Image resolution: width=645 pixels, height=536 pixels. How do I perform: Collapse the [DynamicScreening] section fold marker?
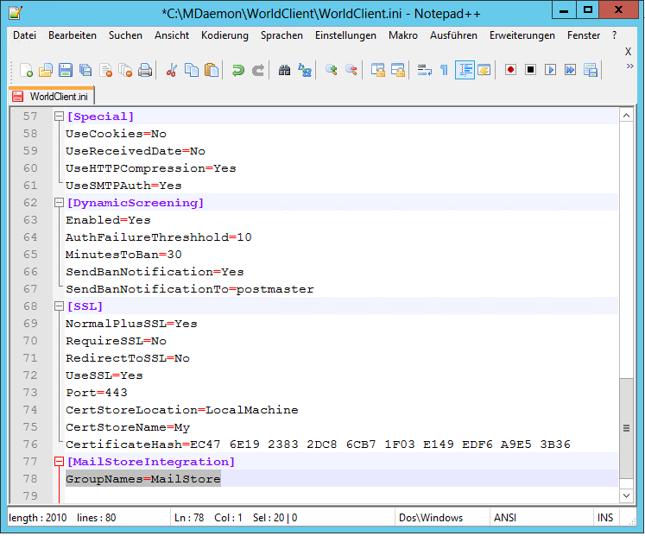tap(59, 203)
